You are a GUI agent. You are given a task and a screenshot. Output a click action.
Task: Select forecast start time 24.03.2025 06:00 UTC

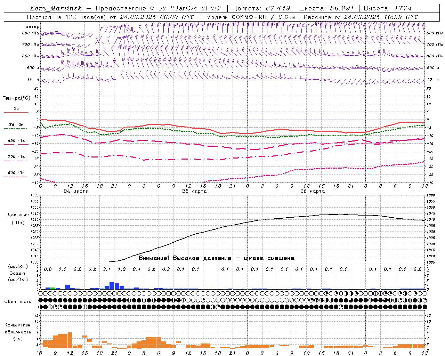click(x=157, y=17)
